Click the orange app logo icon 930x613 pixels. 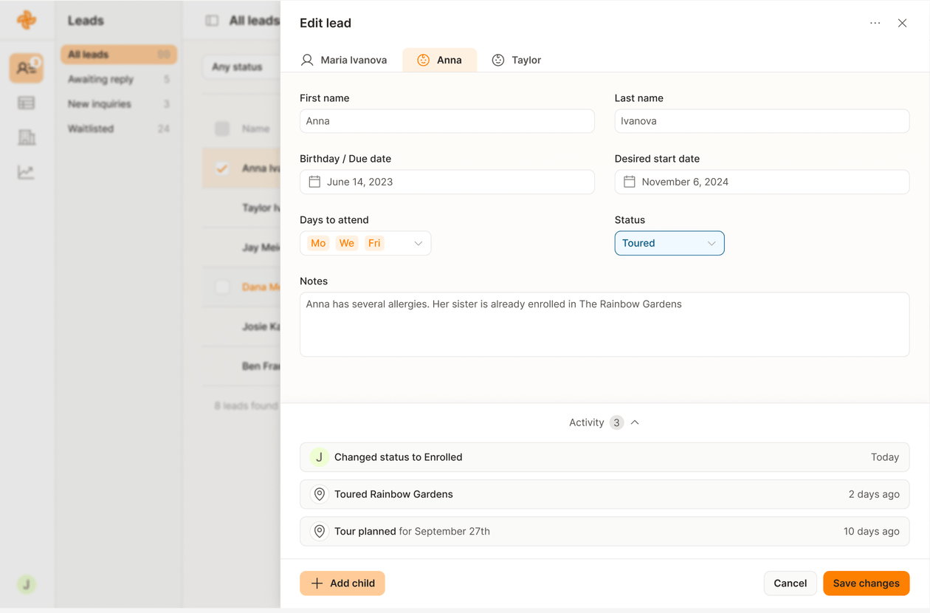coord(27,20)
